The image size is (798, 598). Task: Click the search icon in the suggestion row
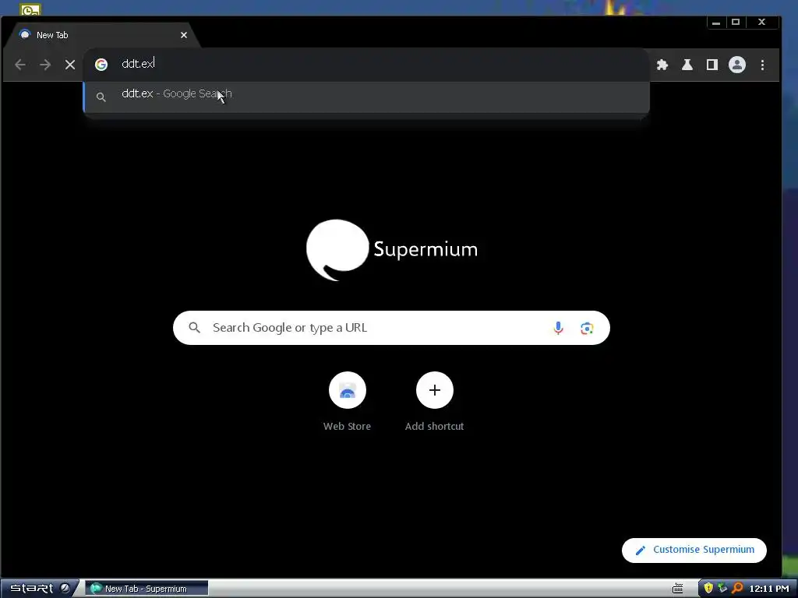pyautogui.click(x=101, y=97)
